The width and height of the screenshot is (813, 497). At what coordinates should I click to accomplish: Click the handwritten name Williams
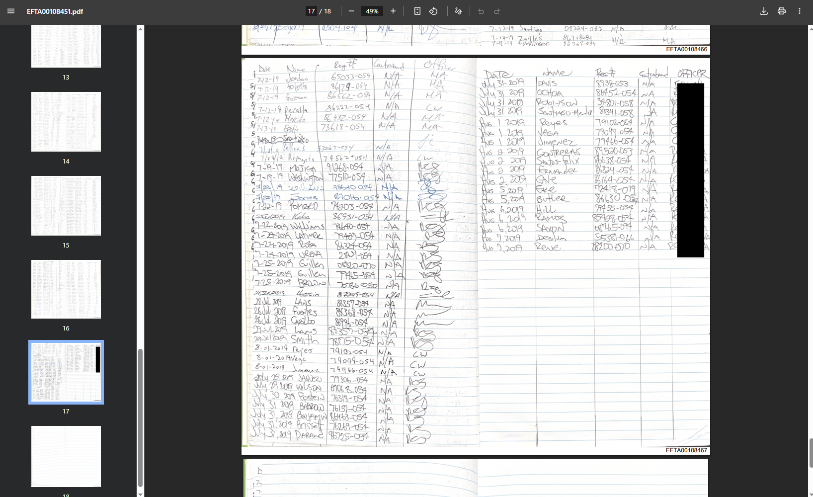point(307,226)
